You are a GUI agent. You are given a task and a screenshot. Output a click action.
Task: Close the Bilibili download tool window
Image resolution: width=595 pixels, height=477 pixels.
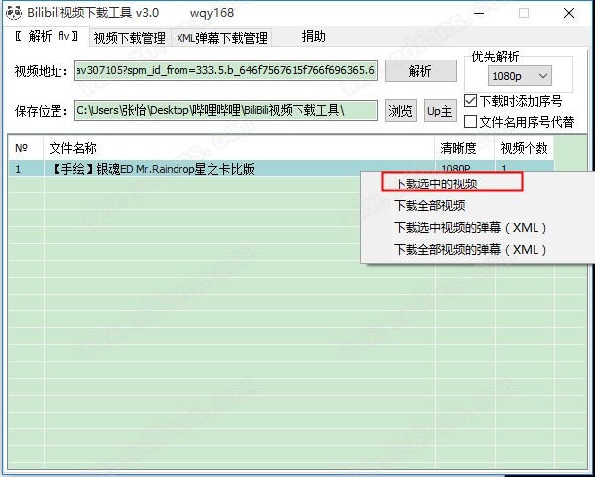[x=569, y=13]
